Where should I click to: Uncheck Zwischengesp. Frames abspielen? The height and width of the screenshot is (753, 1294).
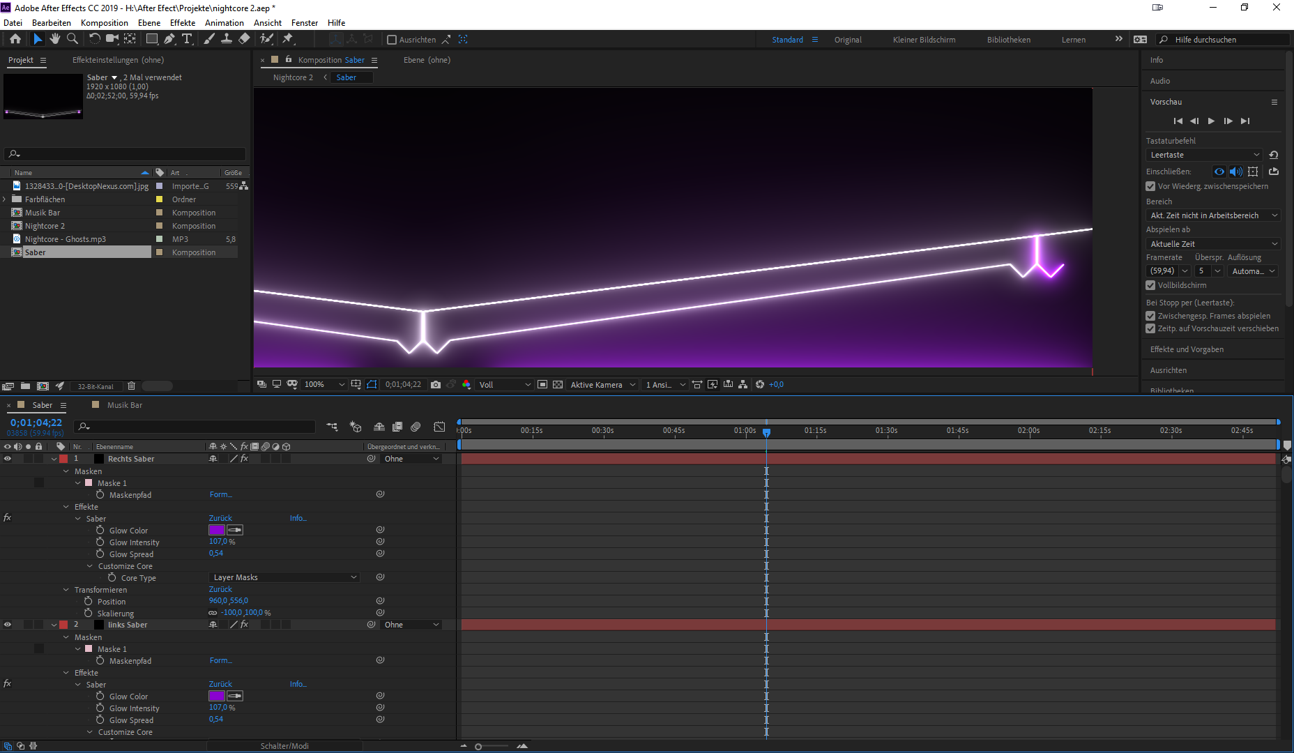1150,316
